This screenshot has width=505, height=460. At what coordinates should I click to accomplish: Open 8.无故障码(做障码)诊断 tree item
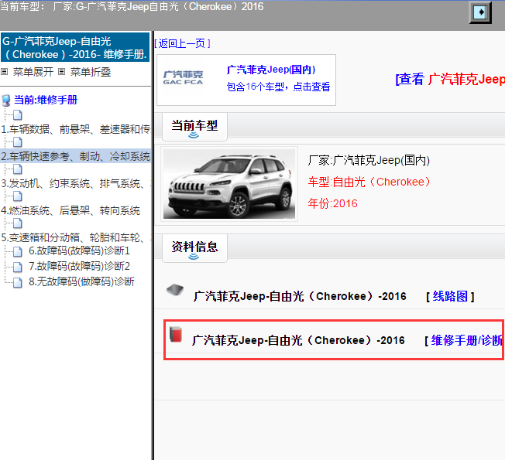pyautogui.click(x=81, y=281)
